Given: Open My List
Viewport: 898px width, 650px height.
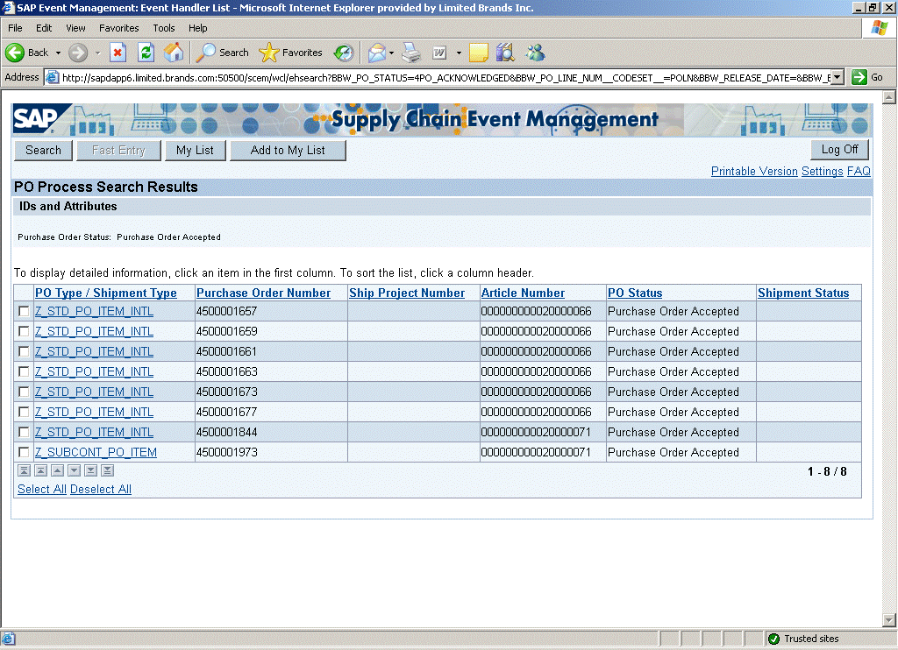Looking at the screenshot, I should [195, 151].
